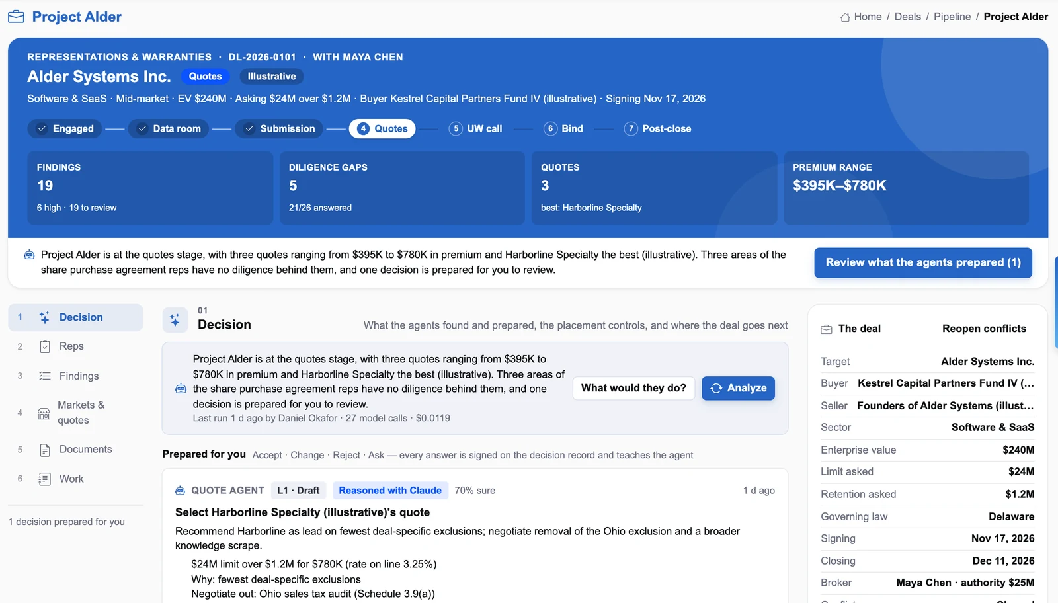
Task: Click What would they do? button
Action: [x=633, y=388]
